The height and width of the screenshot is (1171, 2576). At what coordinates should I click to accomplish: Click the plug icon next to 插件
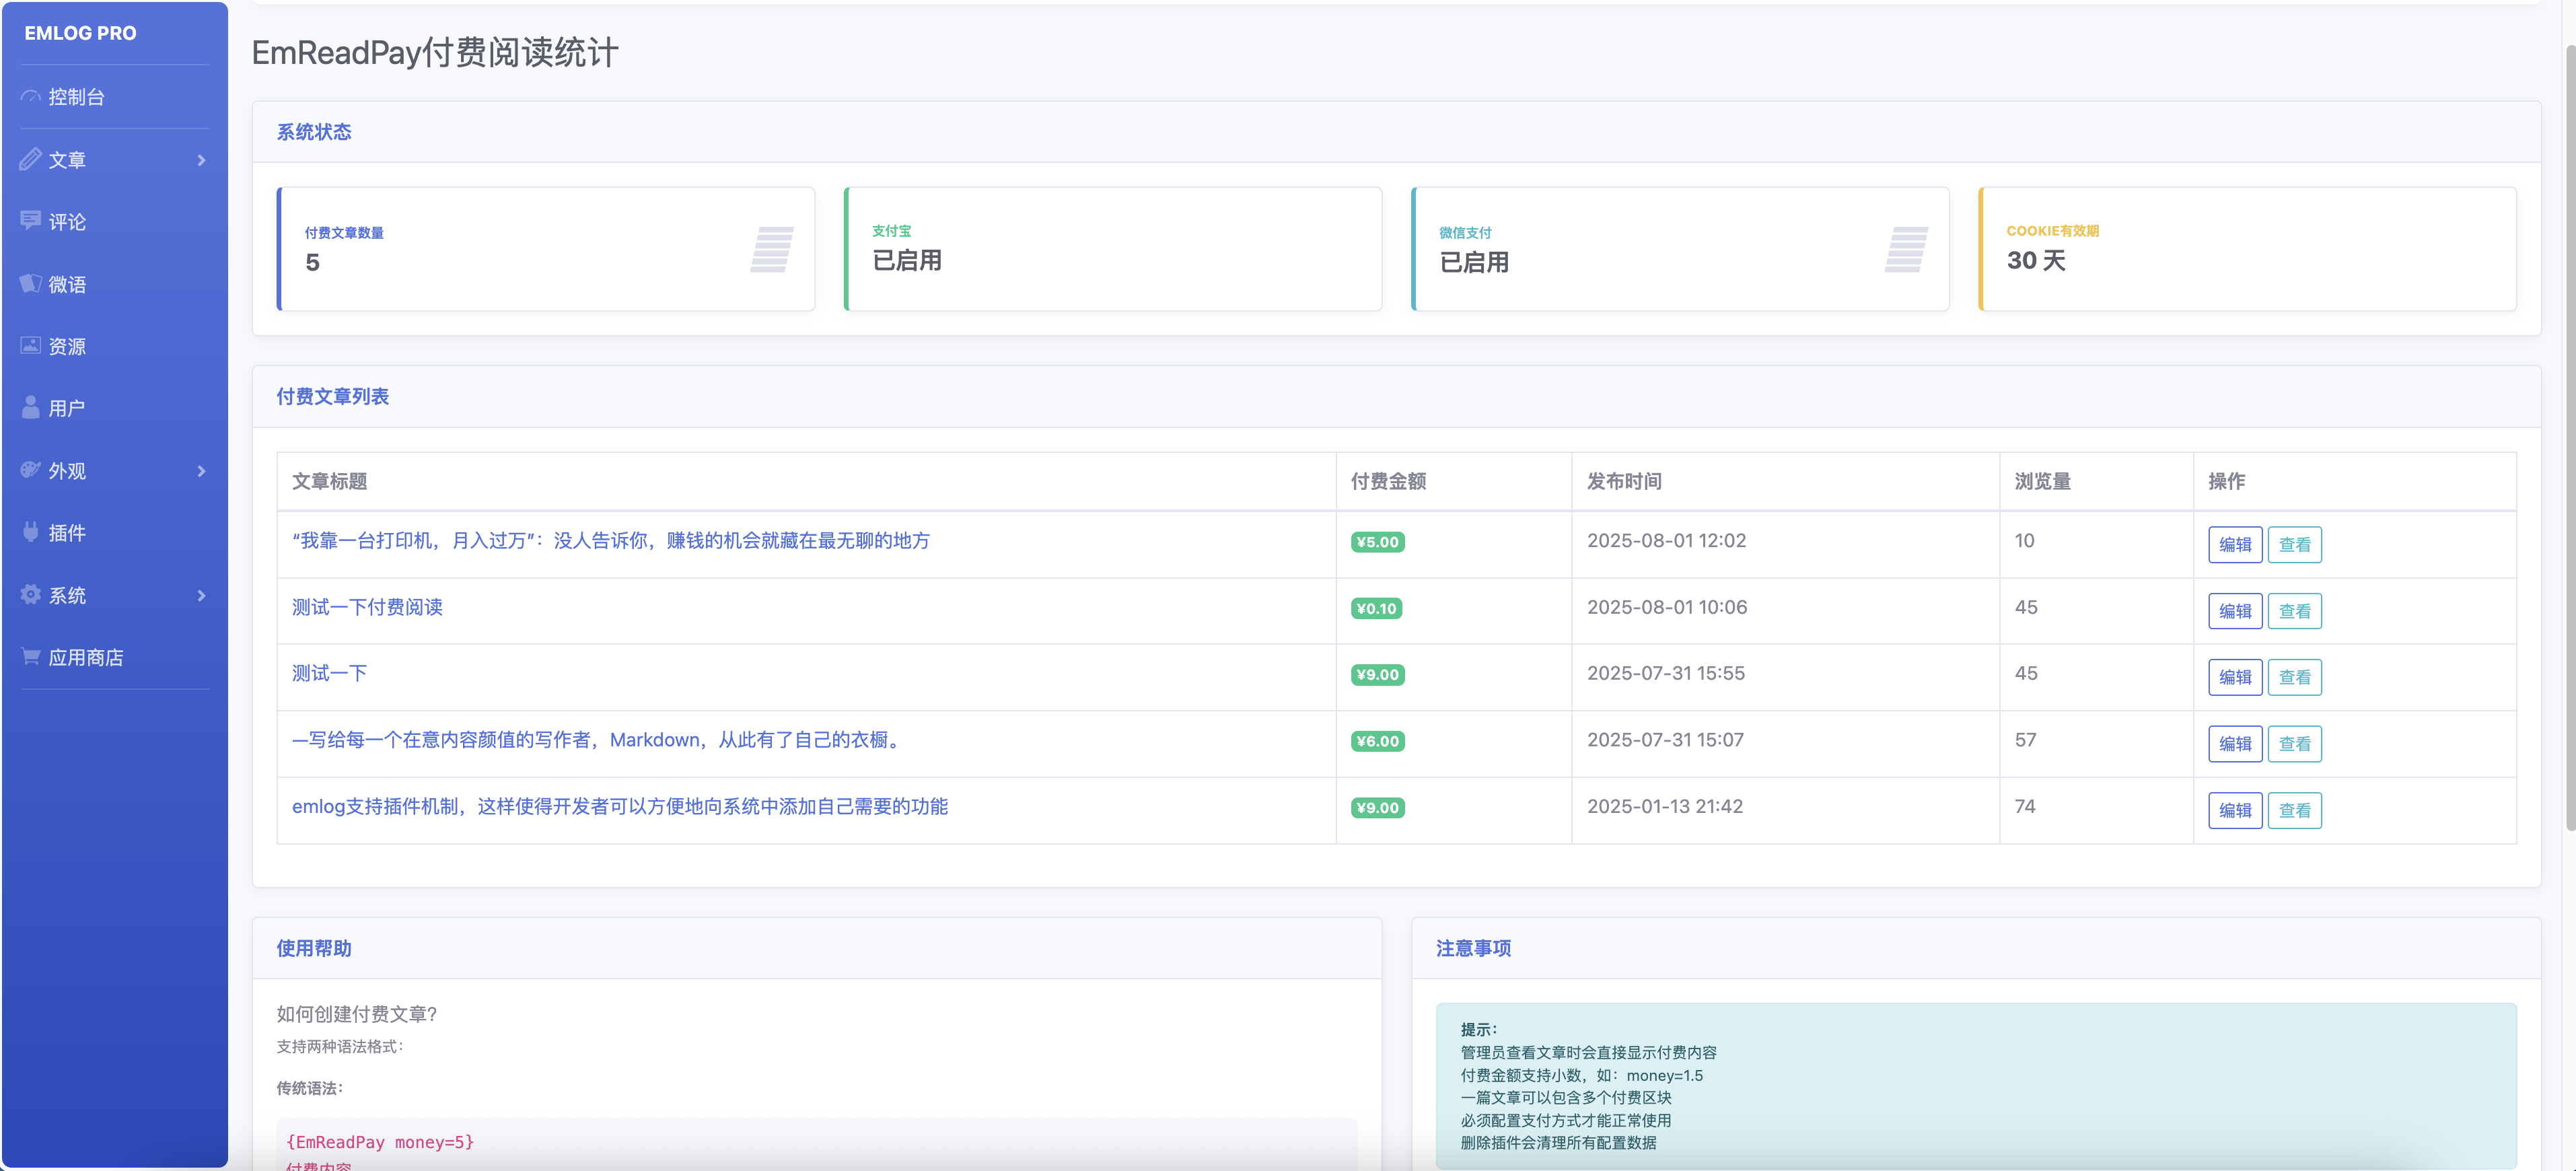point(31,532)
